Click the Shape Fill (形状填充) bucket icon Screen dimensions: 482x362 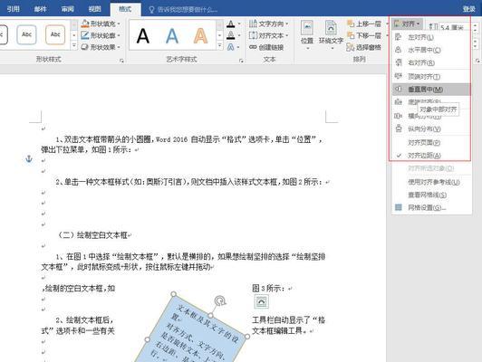point(85,24)
